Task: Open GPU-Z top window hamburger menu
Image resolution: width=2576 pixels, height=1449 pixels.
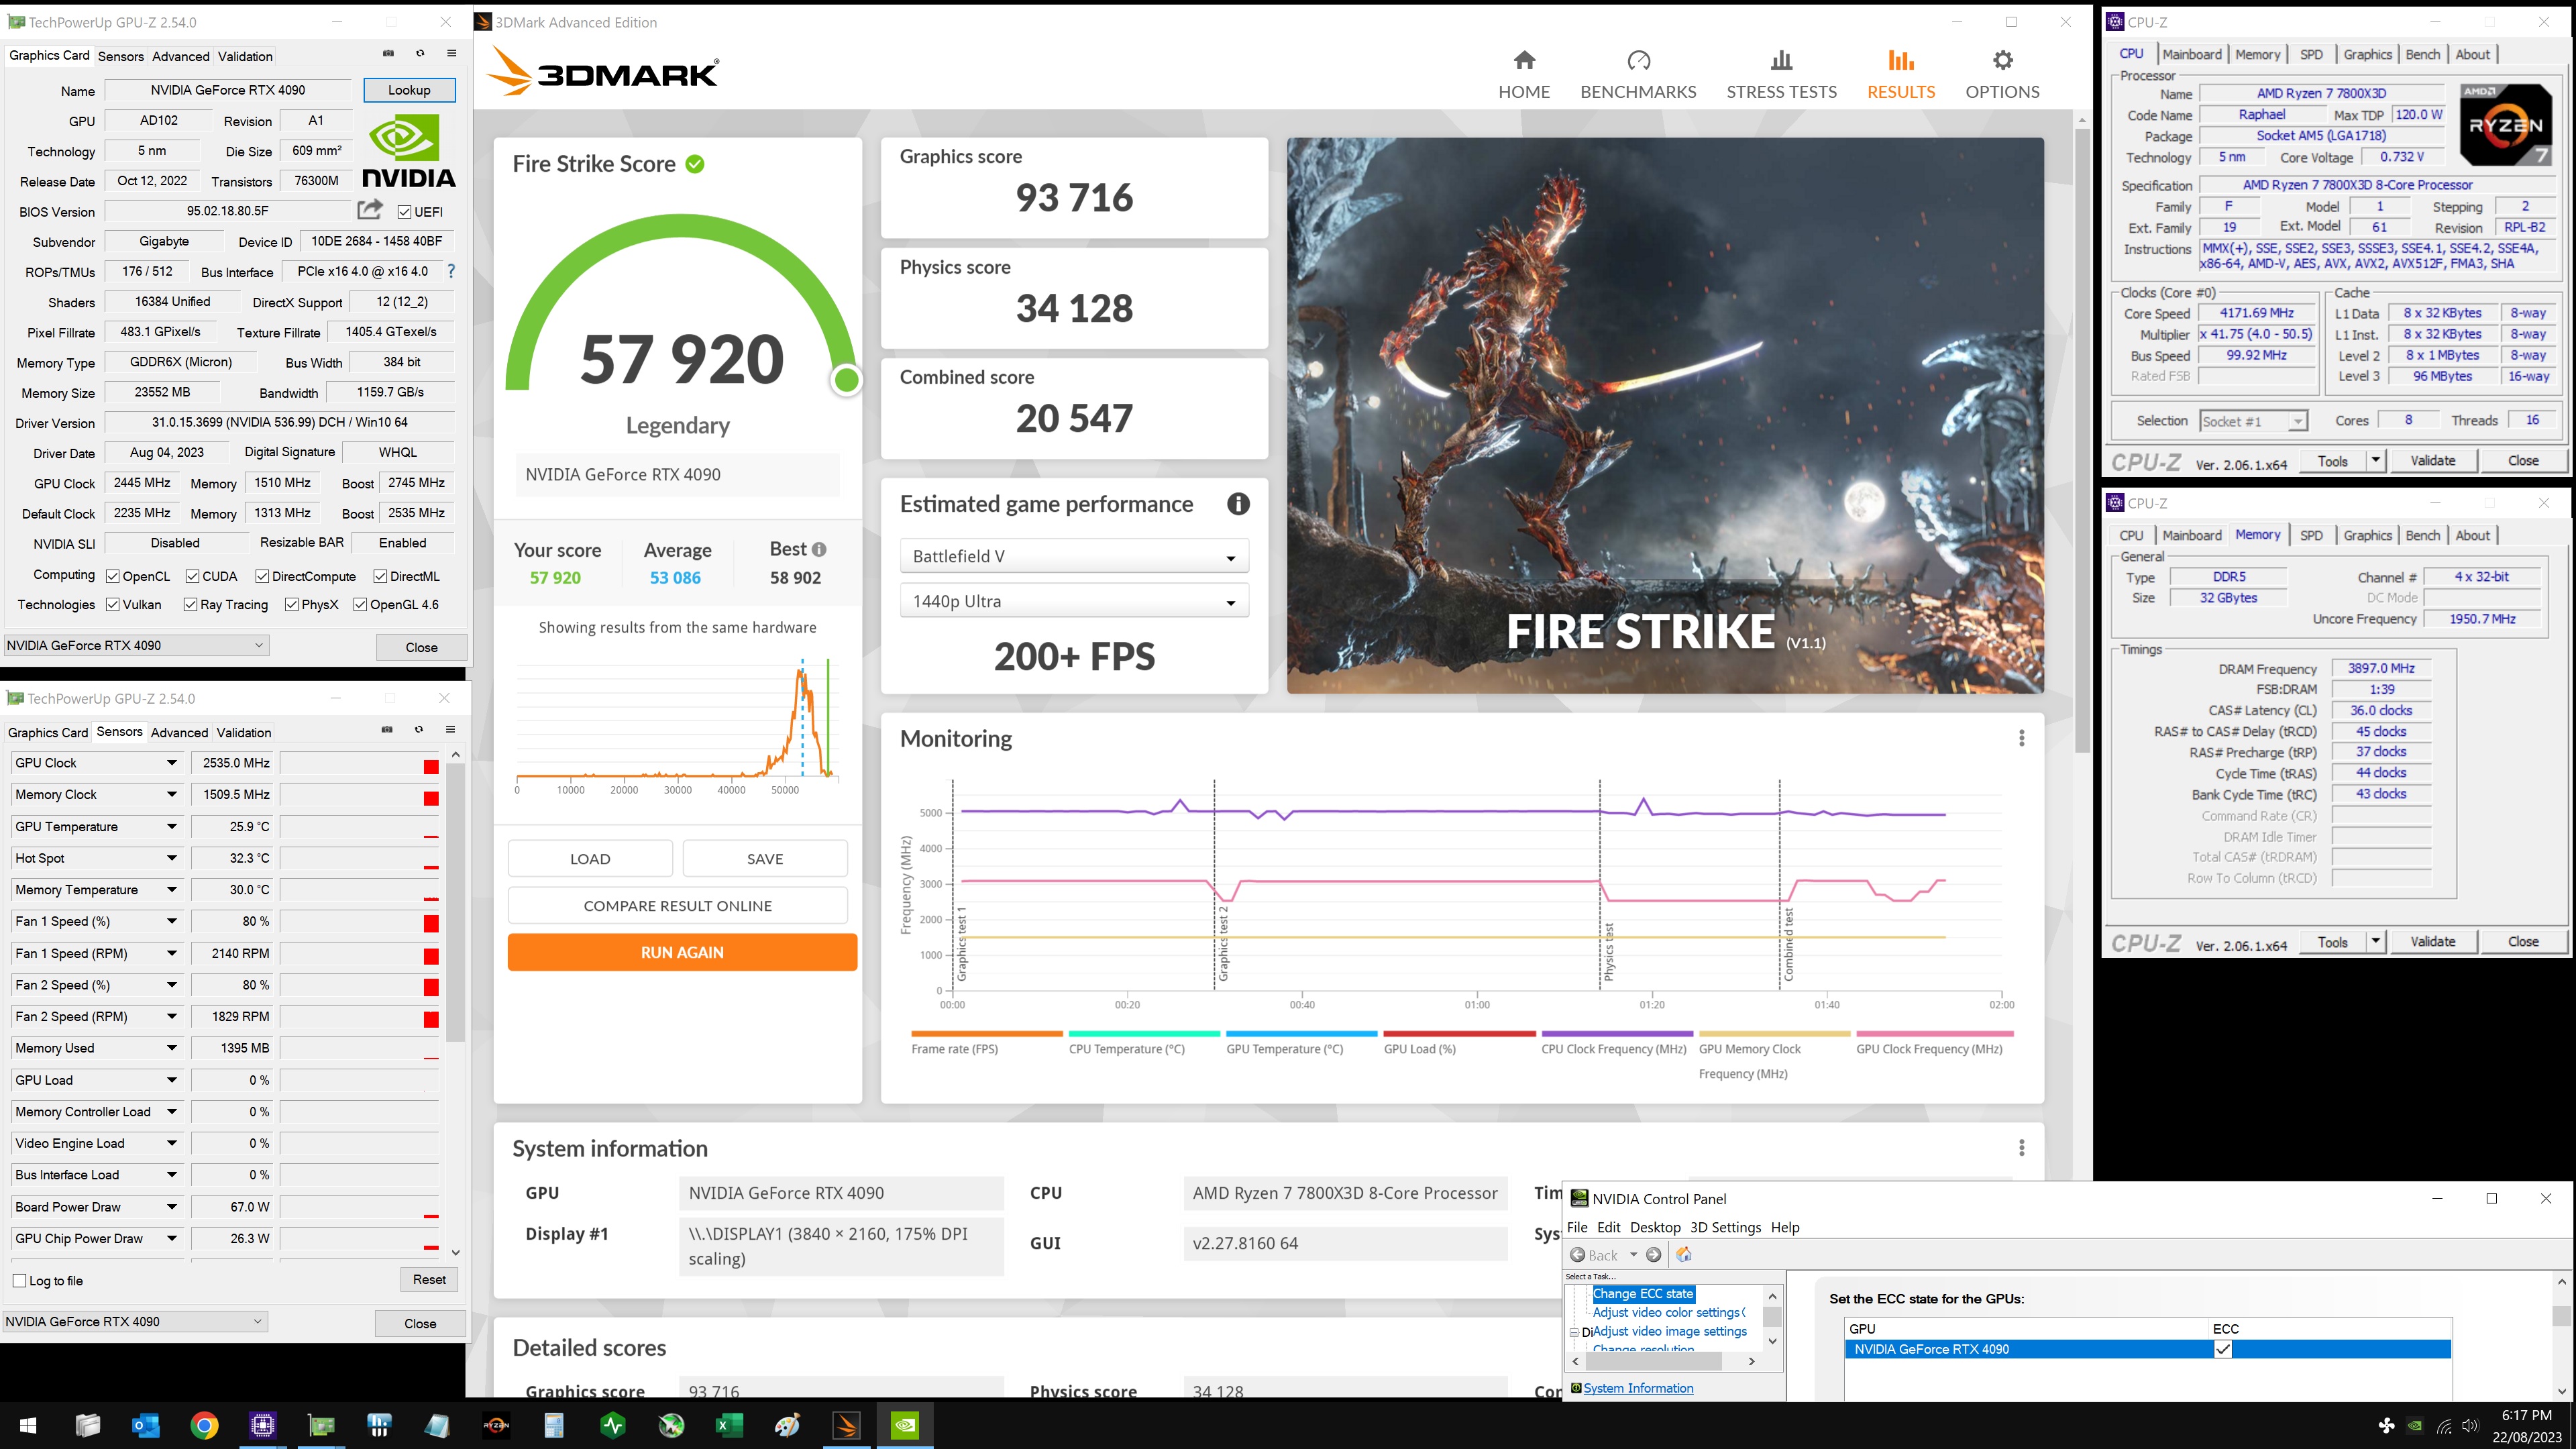Action: [451, 54]
